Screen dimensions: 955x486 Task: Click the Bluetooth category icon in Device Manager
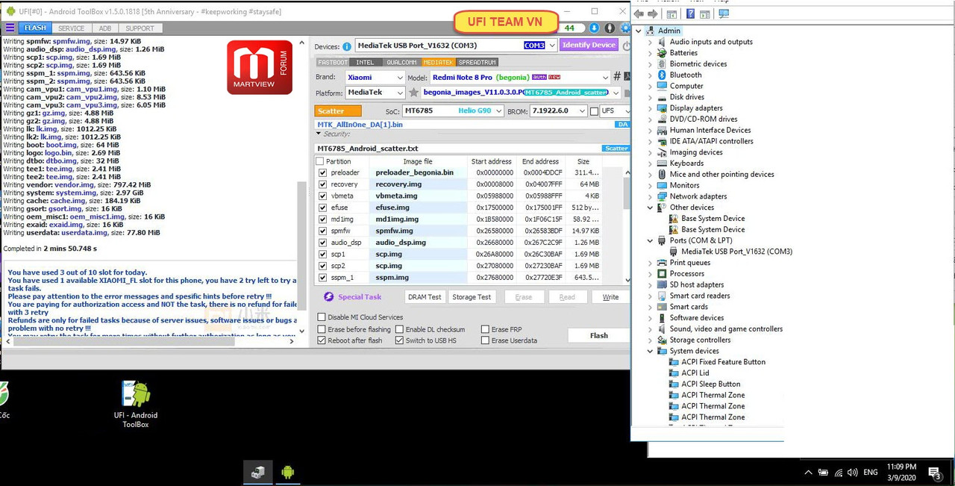[x=661, y=75]
